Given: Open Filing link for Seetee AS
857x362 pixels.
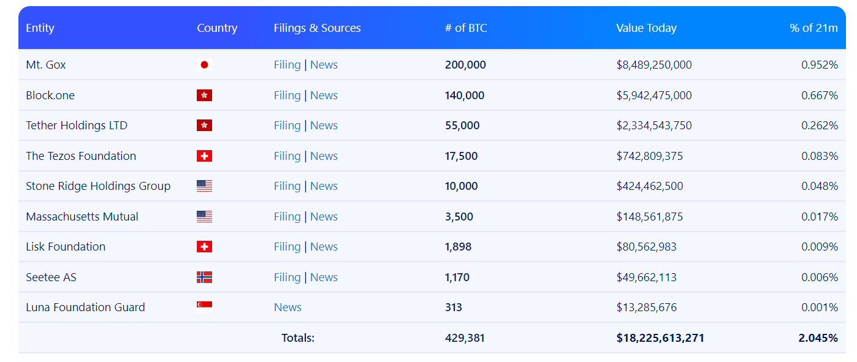Looking at the screenshot, I should pos(287,277).
